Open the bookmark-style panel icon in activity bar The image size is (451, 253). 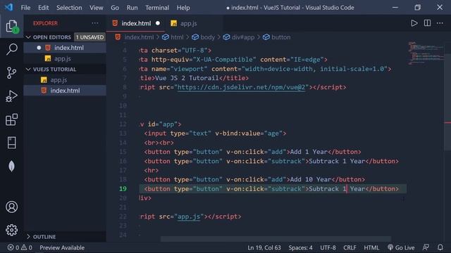(x=11, y=143)
